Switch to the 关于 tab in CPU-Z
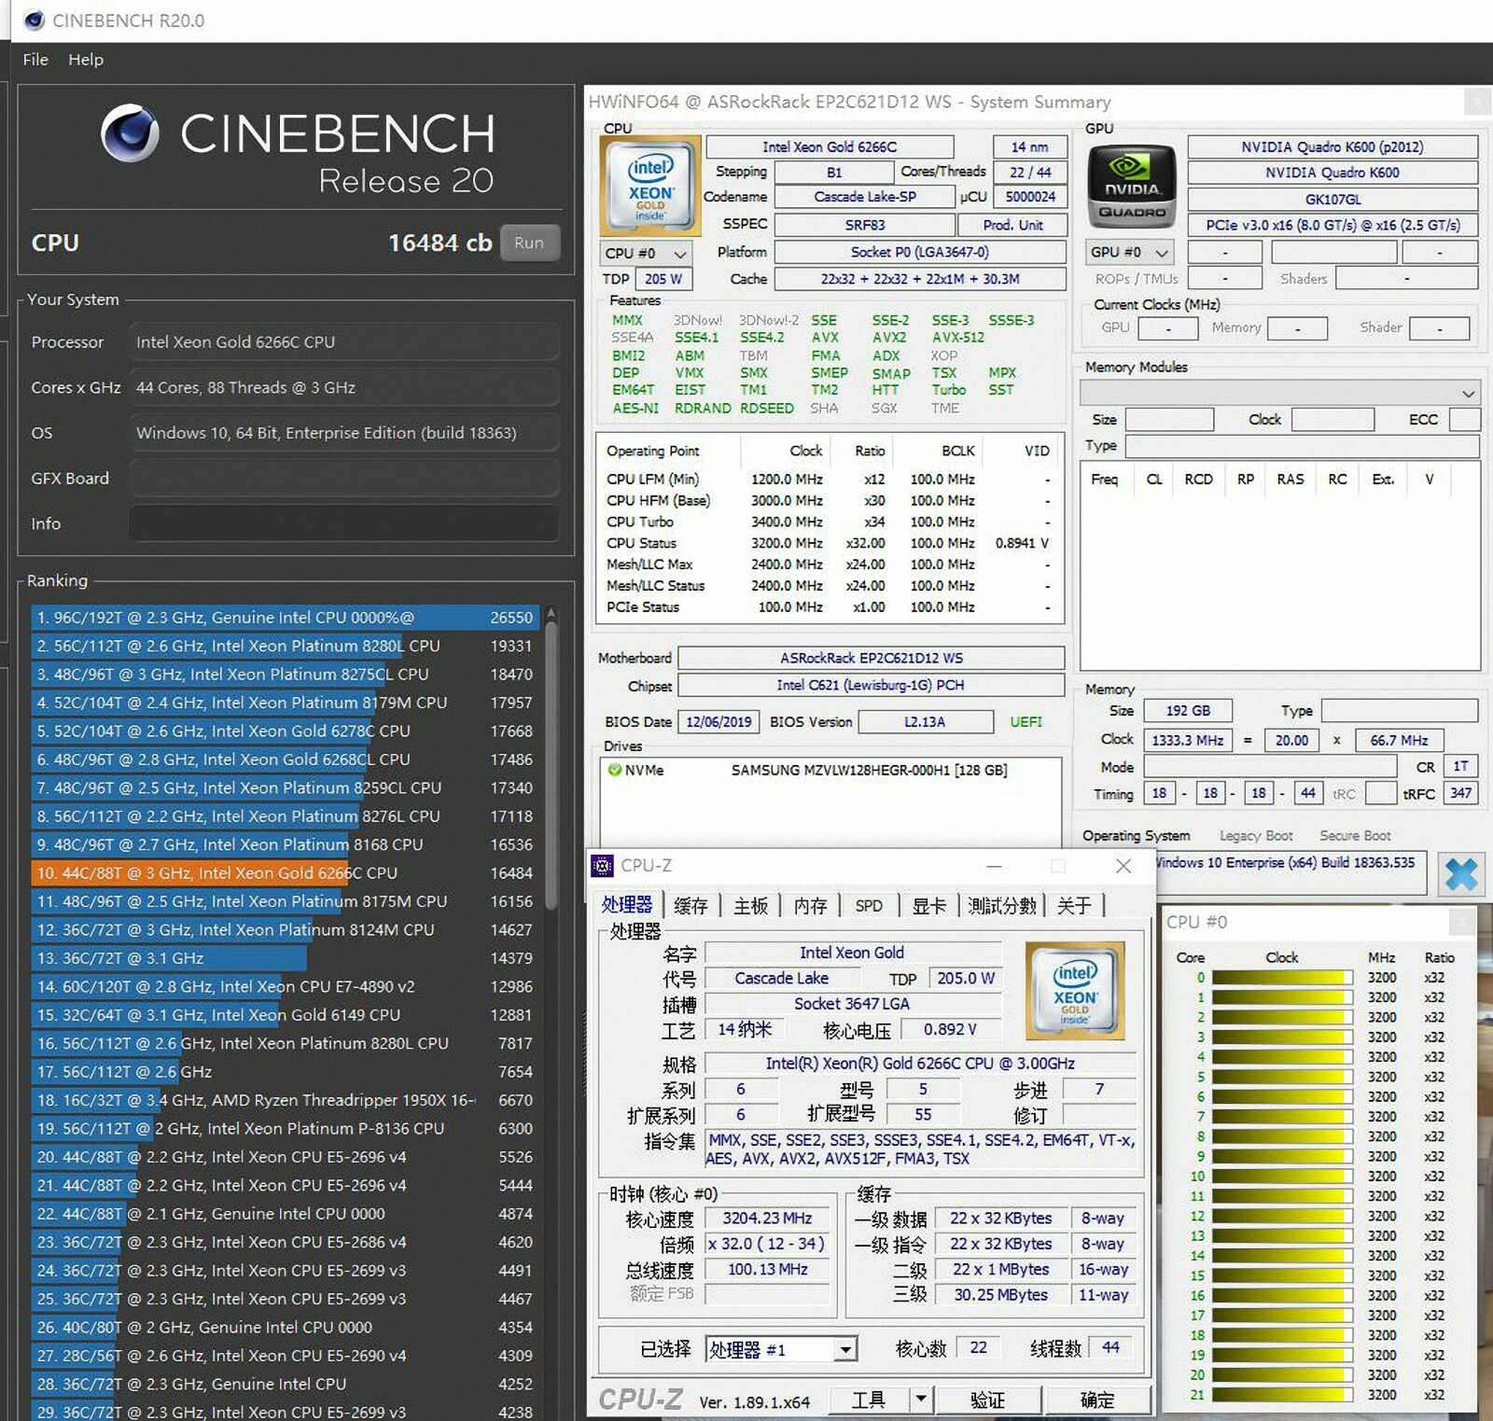Viewport: 1493px width, 1421px height. pos(1074,905)
